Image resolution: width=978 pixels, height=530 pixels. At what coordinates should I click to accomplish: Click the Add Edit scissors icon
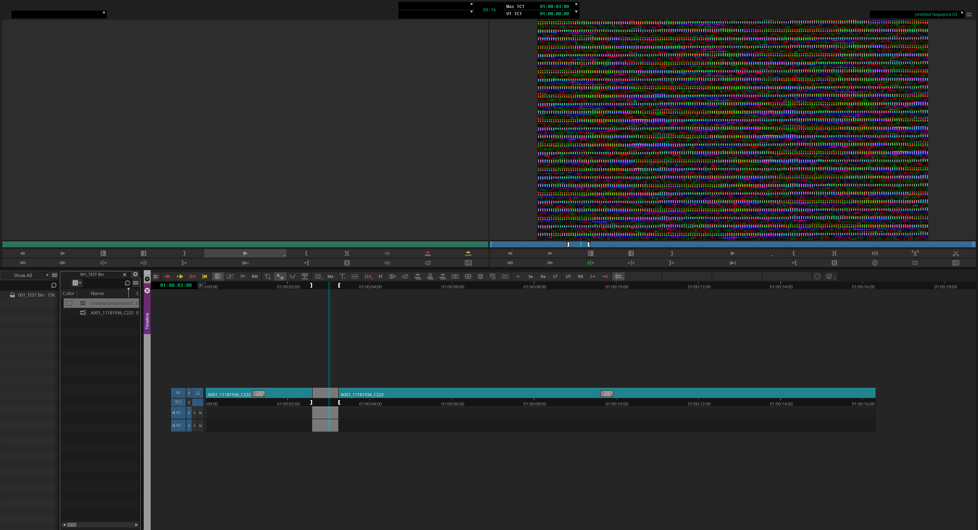[x=956, y=253]
